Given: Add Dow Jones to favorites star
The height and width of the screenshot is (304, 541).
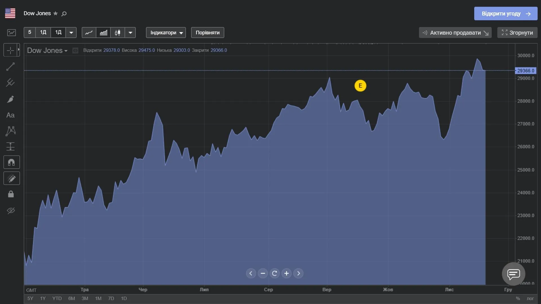Looking at the screenshot, I should [x=56, y=14].
